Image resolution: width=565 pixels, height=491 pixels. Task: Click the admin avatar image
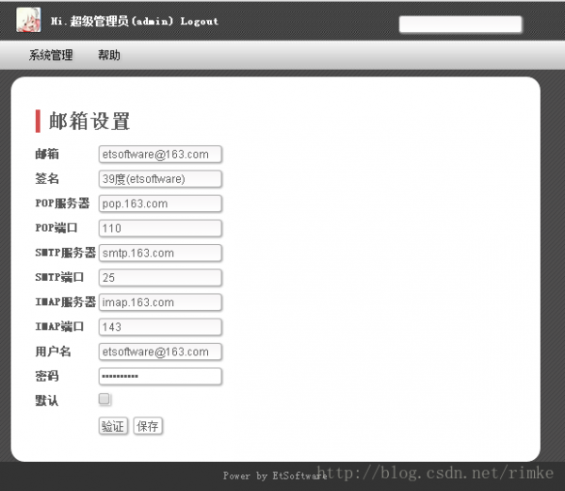tap(28, 20)
